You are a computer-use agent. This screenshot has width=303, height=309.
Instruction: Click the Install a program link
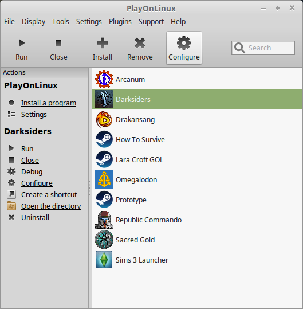[x=49, y=103]
